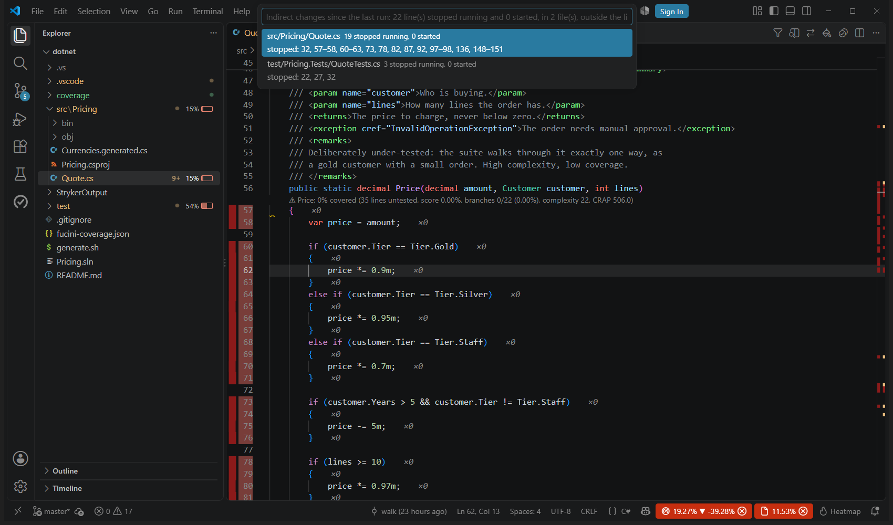Click the filter funnel icon in editor toolbar
This screenshot has width=893, height=525.
point(778,33)
